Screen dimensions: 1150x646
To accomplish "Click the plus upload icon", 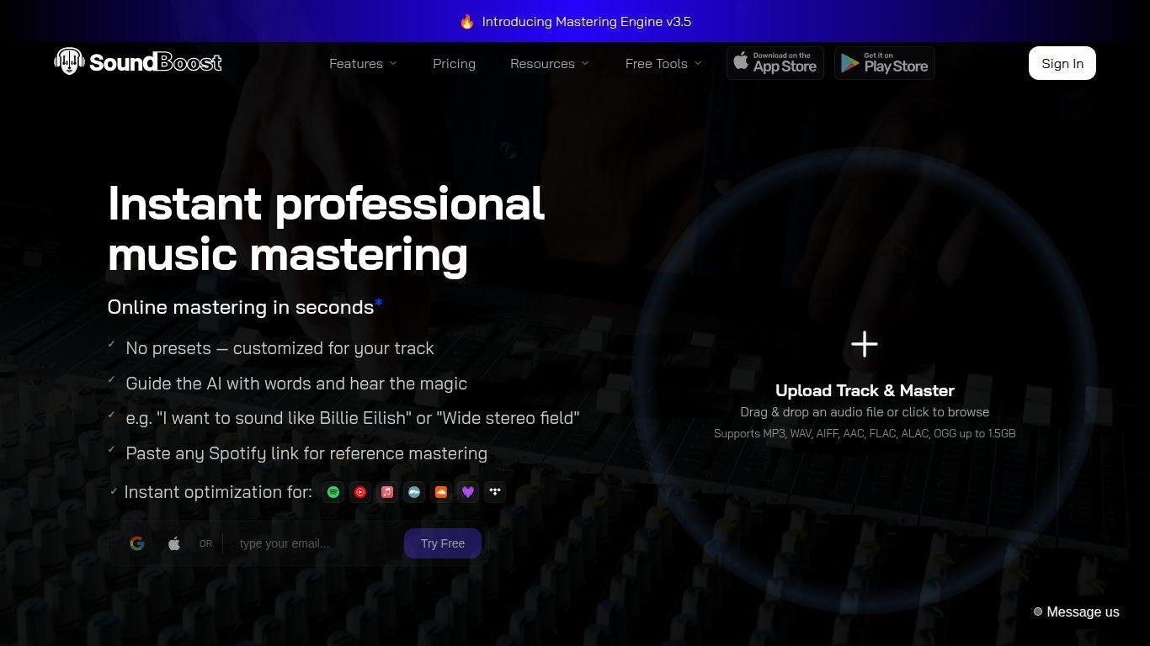I will pyautogui.click(x=864, y=344).
